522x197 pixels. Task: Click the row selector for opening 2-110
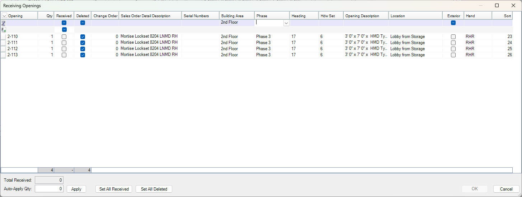click(3, 37)
